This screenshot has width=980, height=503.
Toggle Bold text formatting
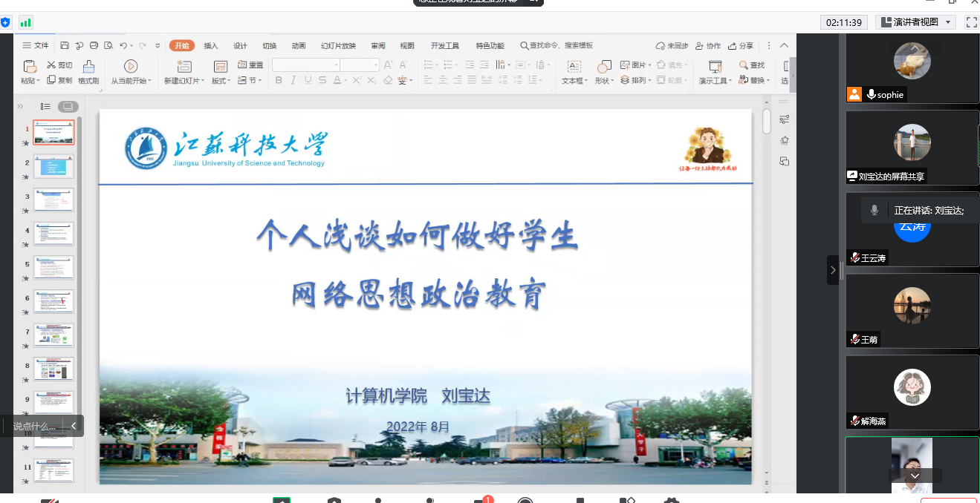click(x=279, y=80)
